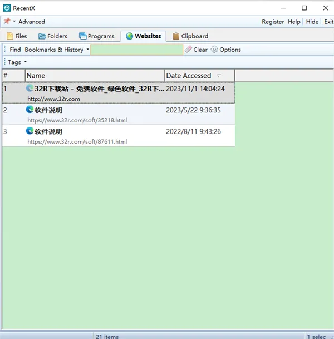Minimize the RecentX window
The width and height of the screenshot is (334, 339).
[283, 8]
